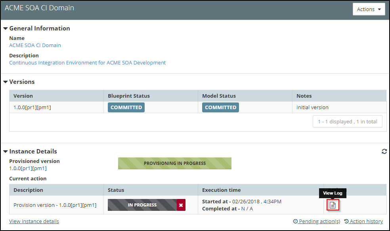Click the ACME SOA CI Domain name value
The width and height of the screenshot is (390, 231).
(x=35, y=45)
